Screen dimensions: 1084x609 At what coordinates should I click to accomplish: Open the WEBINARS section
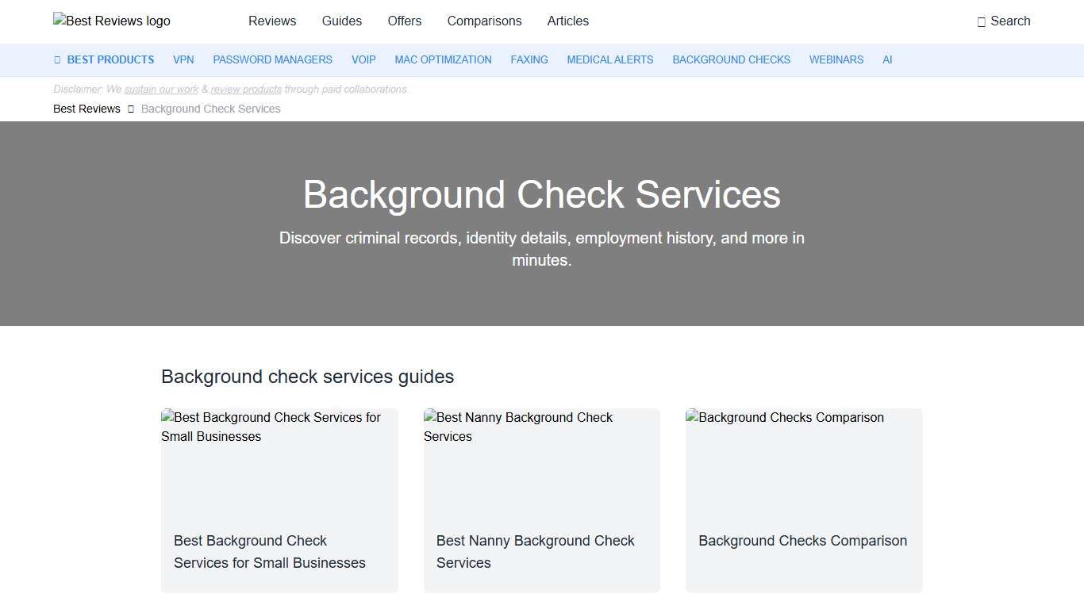(x=836, y=59)
